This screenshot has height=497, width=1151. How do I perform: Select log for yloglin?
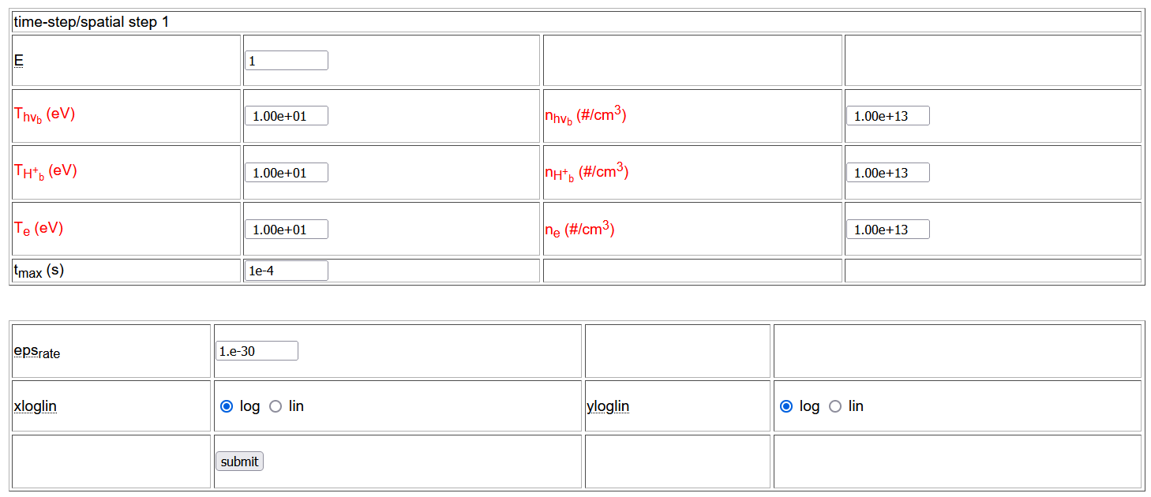[785, 406]
